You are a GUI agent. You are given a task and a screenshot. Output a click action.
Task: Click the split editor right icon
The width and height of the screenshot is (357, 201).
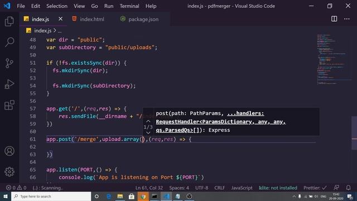click(334, 19)
